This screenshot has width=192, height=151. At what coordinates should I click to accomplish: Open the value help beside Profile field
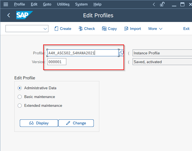click(x=121, y=53)
